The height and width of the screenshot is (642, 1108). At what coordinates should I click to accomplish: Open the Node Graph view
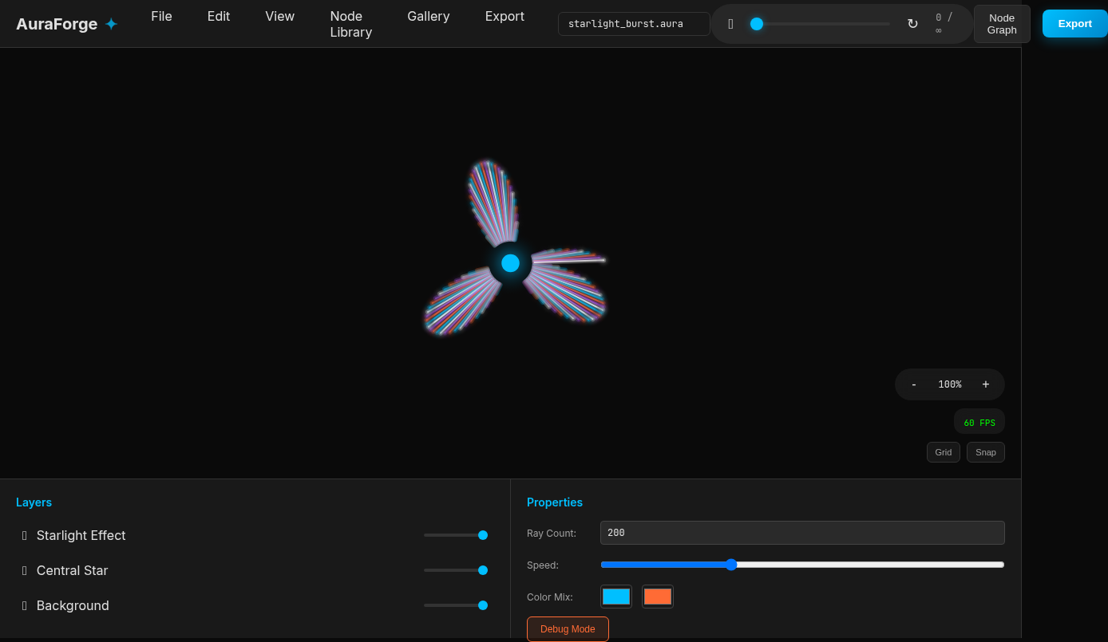1002,23
